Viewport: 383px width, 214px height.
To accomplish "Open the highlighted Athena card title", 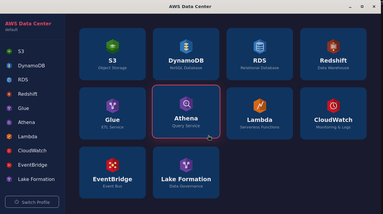I will point(186,118).
